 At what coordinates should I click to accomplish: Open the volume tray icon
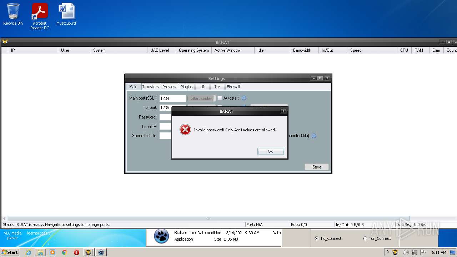406,252
